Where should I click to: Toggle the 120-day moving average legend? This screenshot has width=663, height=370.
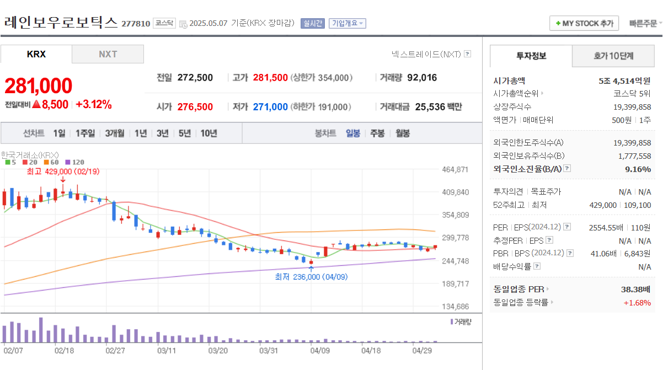(67, 162)
